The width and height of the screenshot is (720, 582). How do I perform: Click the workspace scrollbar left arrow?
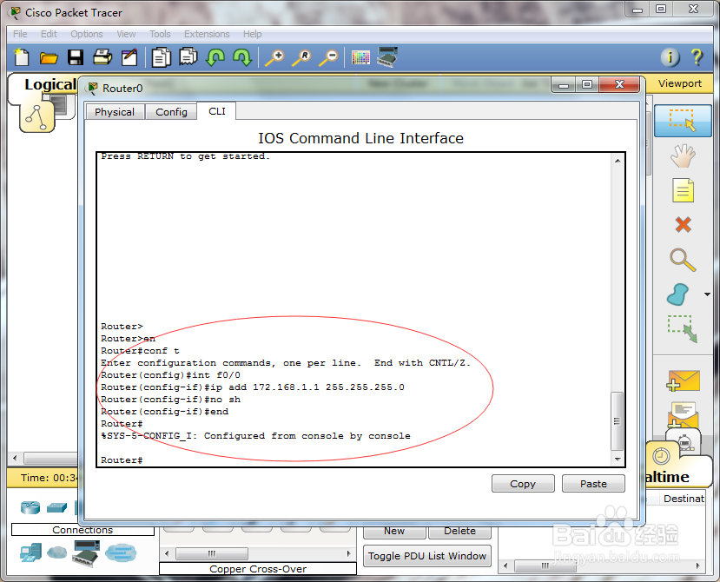tap(15, 458)
